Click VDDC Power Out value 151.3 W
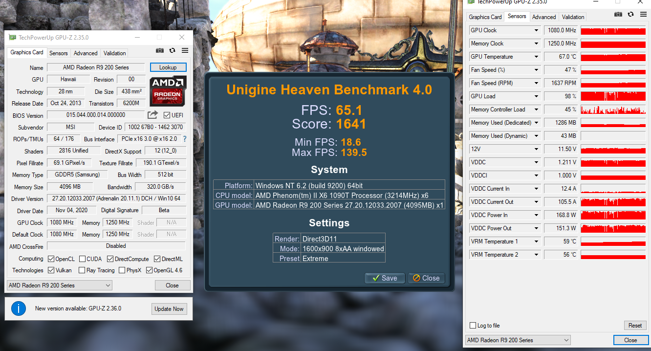 [561, 228]
